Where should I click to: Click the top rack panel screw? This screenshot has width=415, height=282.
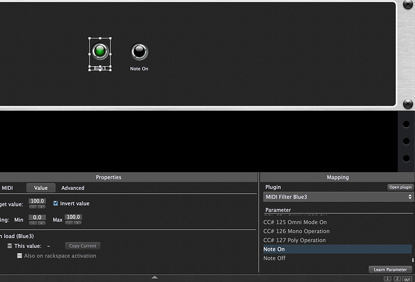tap(408, 4)
